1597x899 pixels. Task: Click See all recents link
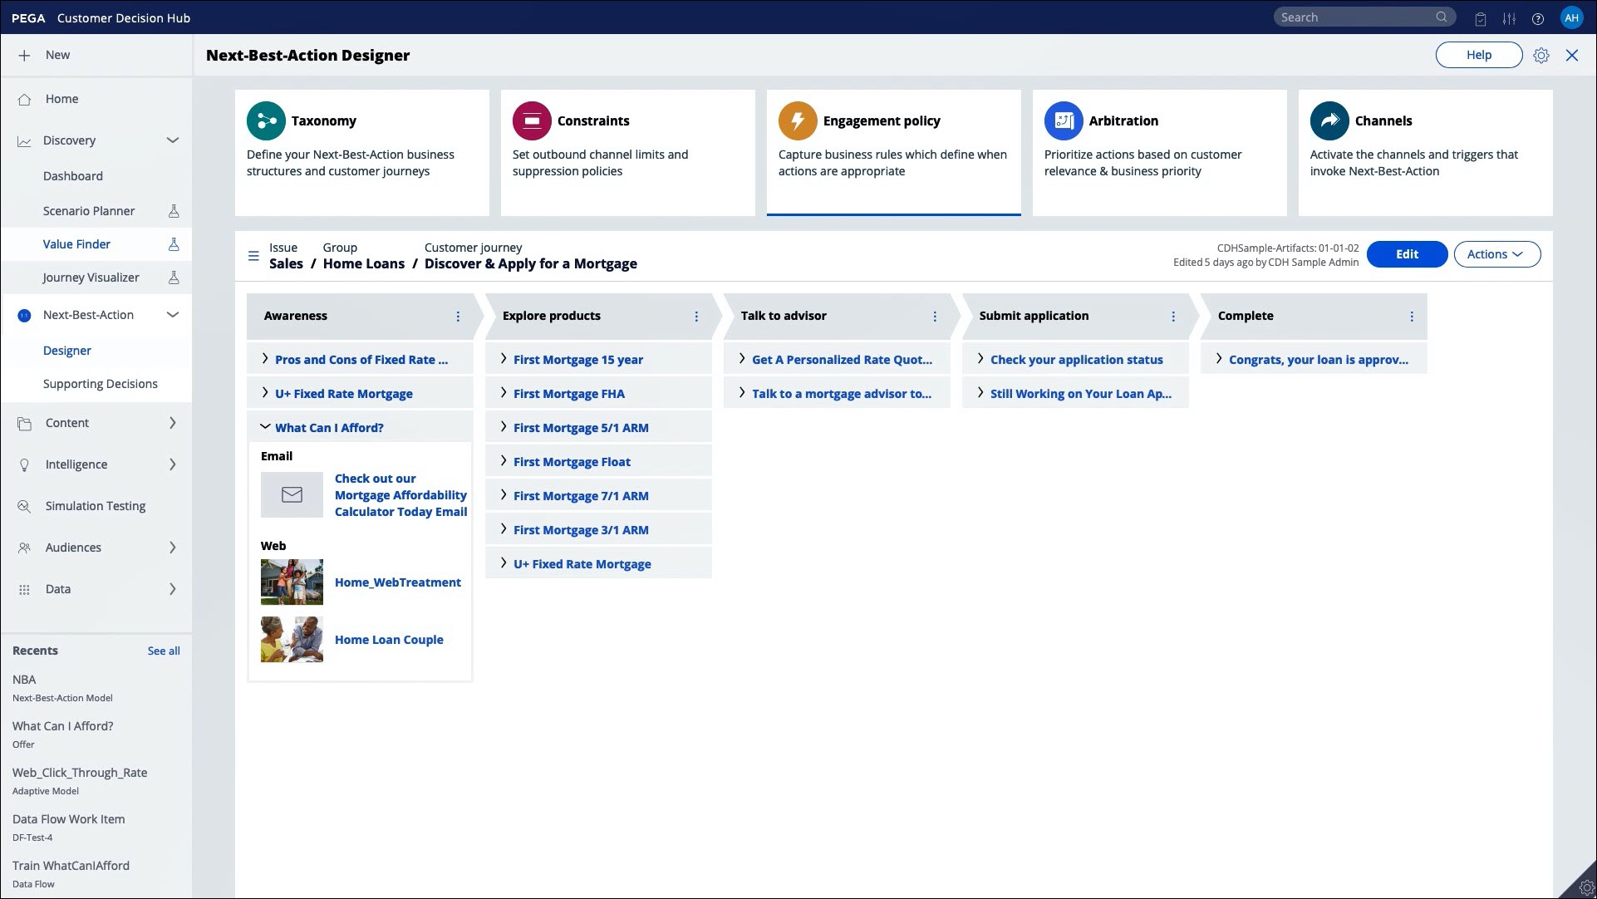pyautogui.click(x=164, y=651)
